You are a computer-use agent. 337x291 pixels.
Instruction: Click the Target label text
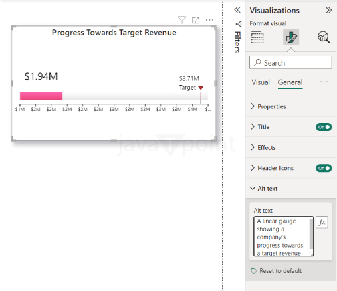click(187, 88)
